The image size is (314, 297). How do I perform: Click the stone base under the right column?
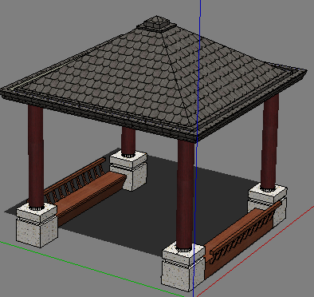click(x=268, y=205)
